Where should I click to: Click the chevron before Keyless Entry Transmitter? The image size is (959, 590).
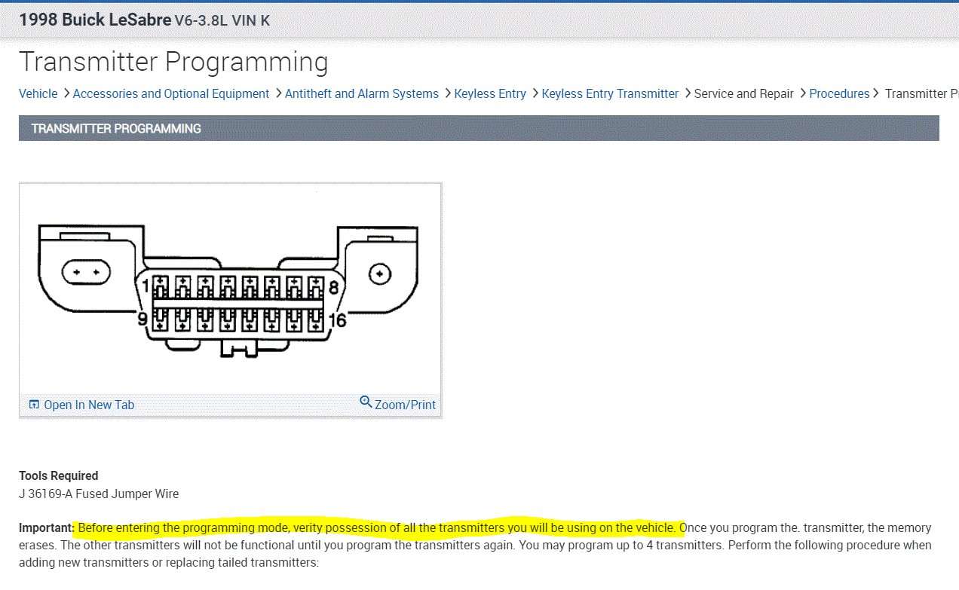[535, 93]
